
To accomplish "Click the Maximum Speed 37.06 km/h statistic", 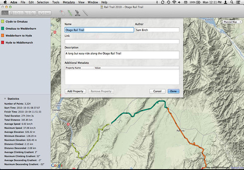I will click(20, 128).
